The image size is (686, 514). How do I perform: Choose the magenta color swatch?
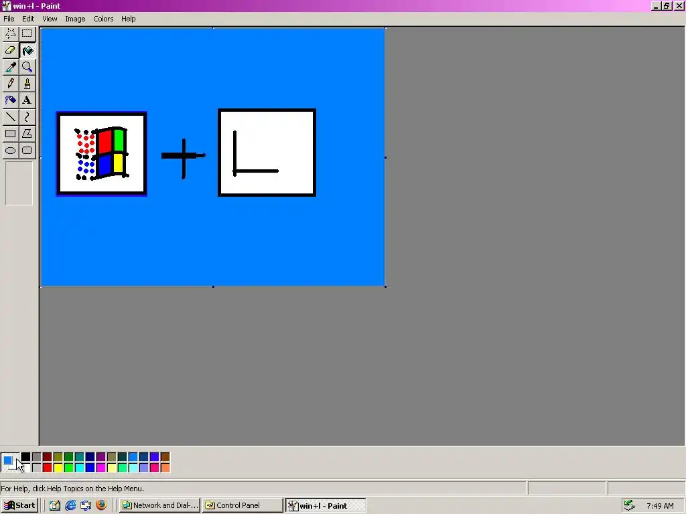click(101, 468)
